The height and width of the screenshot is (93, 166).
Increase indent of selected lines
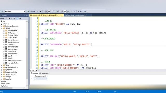click(81, 11)
